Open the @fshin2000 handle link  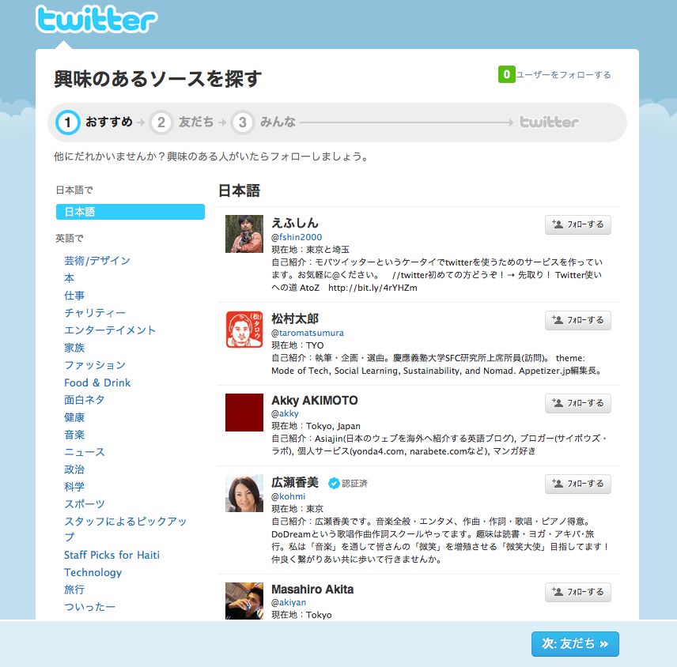pos(297,237)
